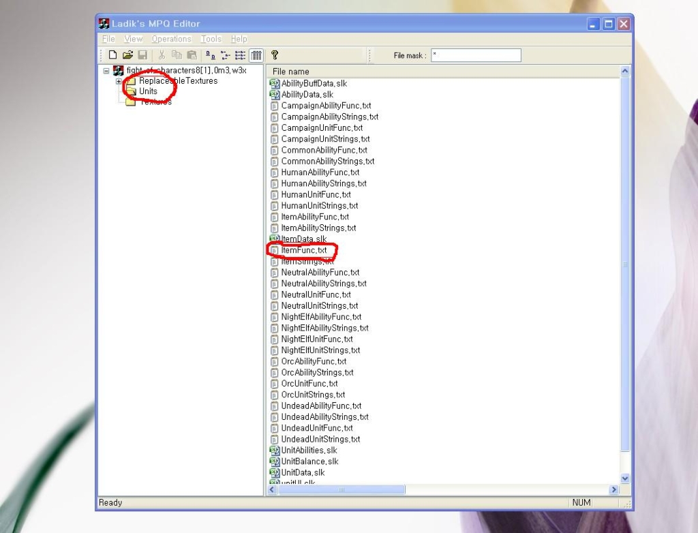
Task: Open the Operations menu
Action: pyautogui.click(x=171, y=39)
